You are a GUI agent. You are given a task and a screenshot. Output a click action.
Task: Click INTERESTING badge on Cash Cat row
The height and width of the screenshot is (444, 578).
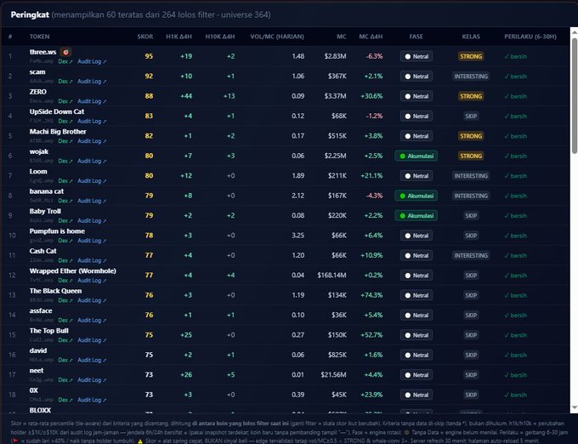[x=471, y=255]
